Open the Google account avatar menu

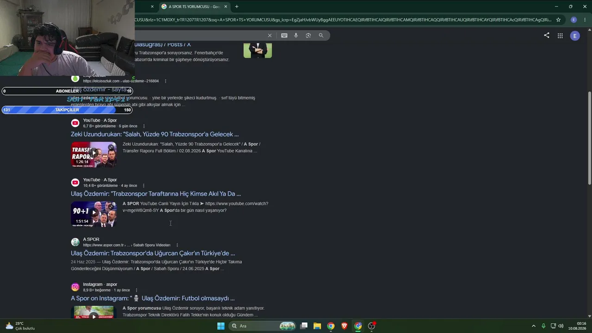(575, 36)
